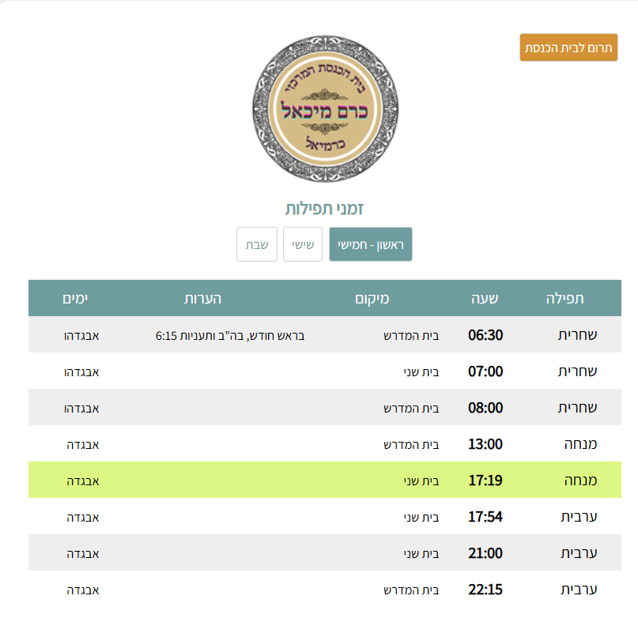Click the 13:00 time cell

tap(485, 444)
